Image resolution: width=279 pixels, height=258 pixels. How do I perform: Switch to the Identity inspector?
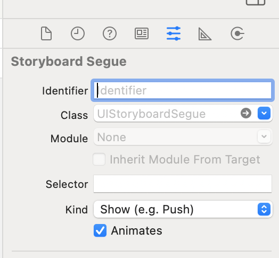[x=142, y=33]
